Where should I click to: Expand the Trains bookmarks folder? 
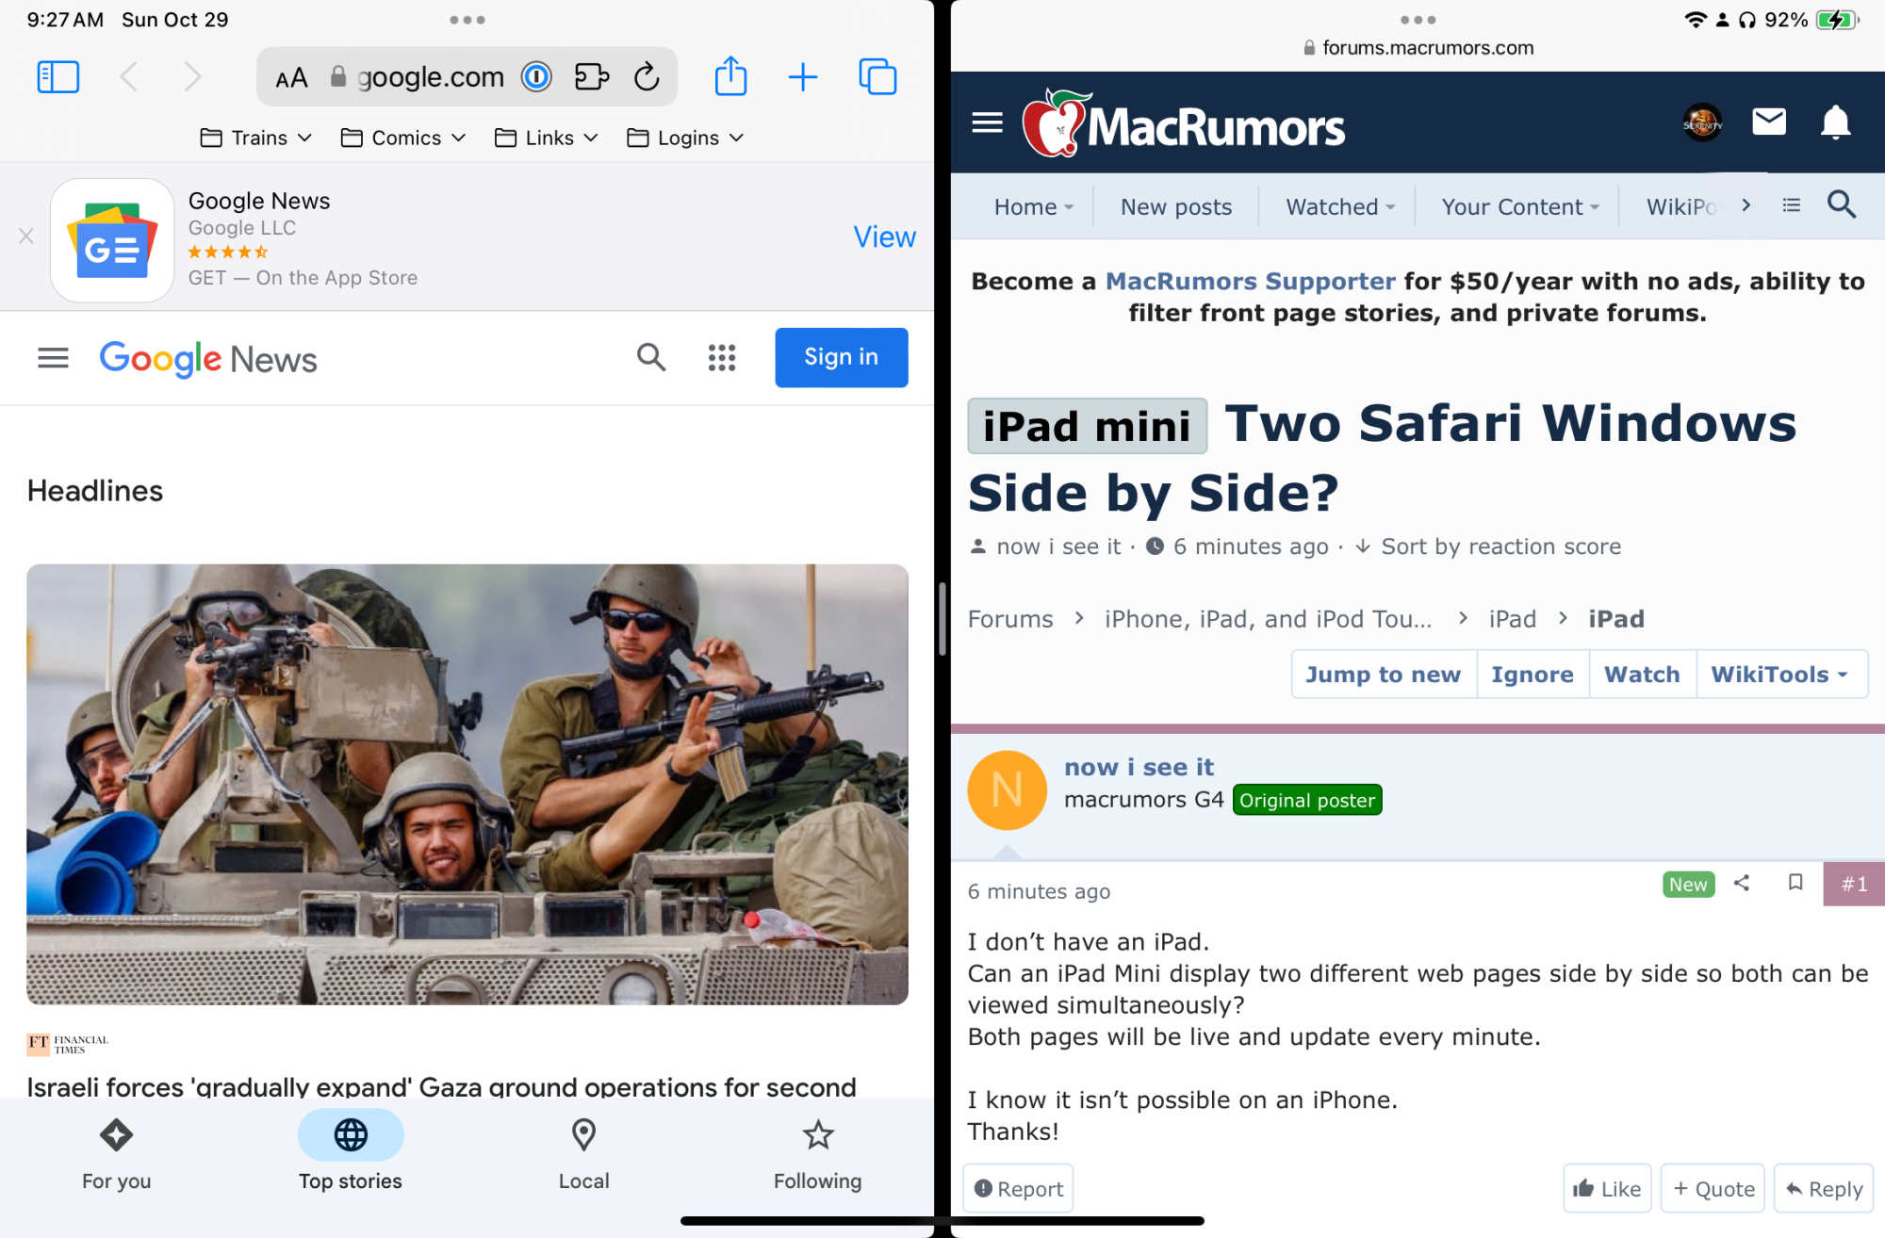(x=256, y=138)
